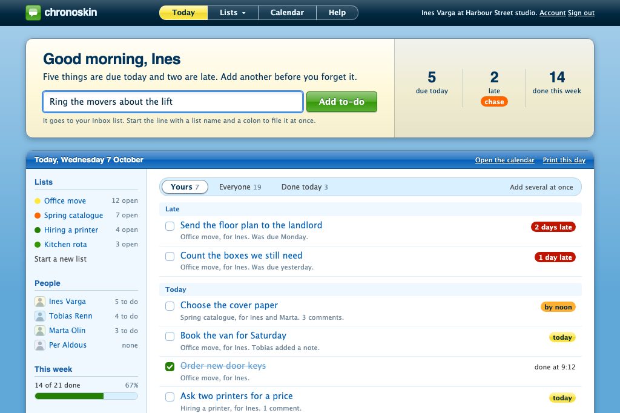
Task: Open the Lists dropdown menu
Action: pos(232,13)
